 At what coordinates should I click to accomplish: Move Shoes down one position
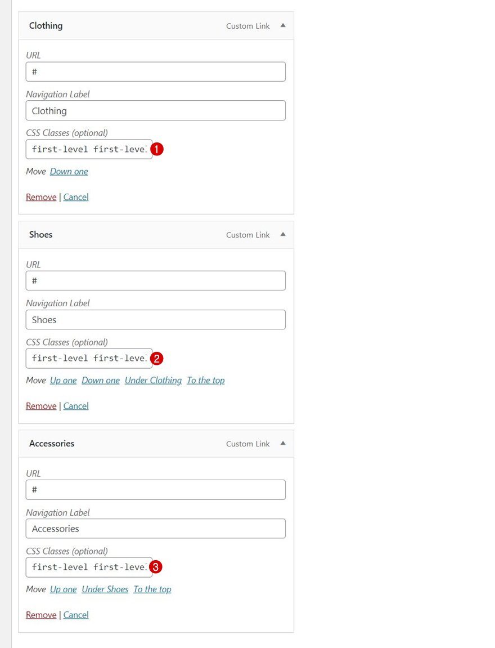click(100, 380)
